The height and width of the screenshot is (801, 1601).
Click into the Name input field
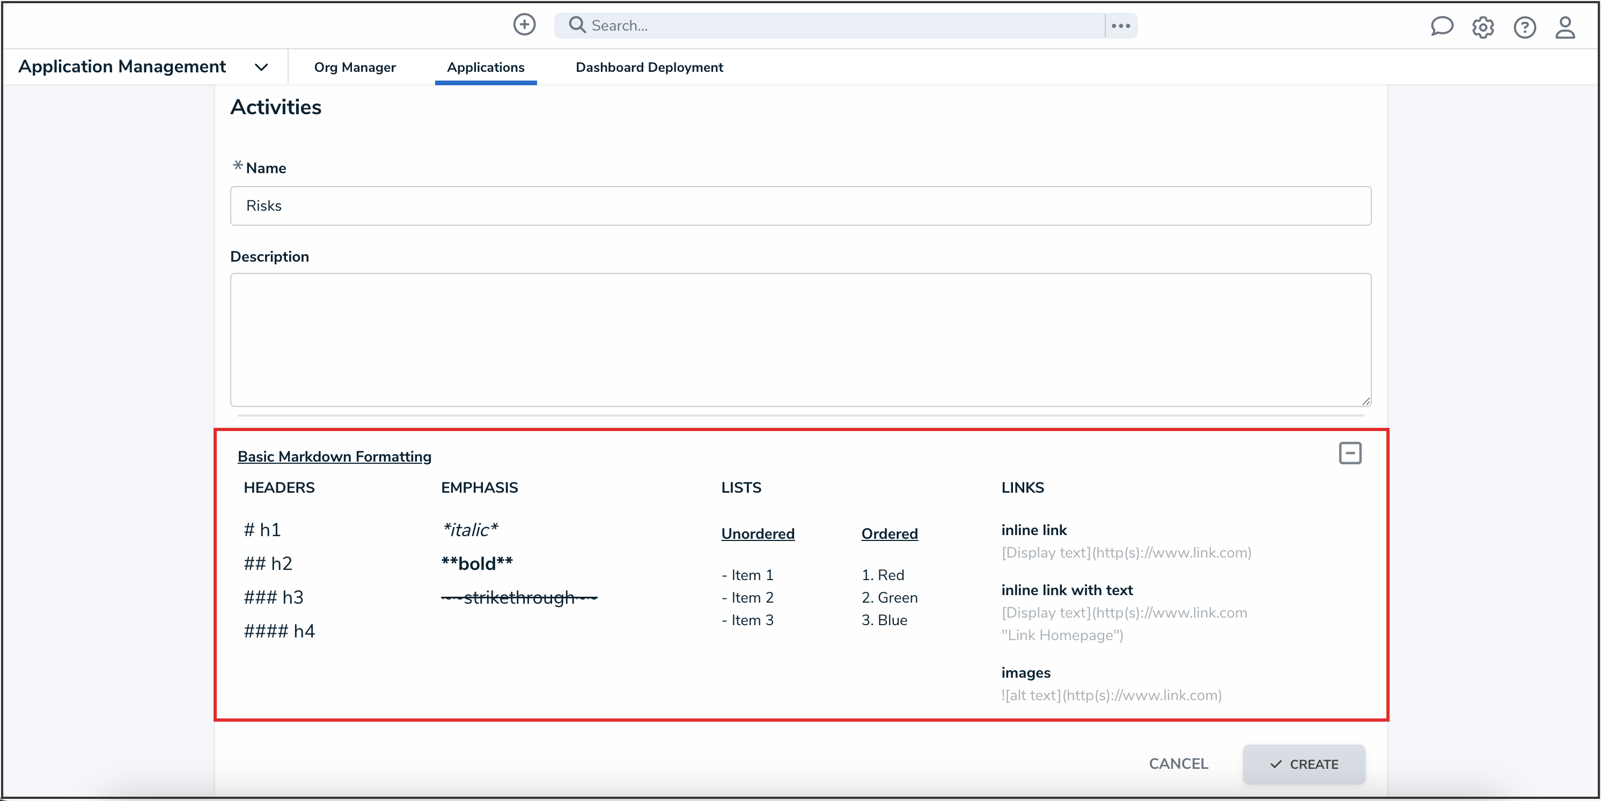[x=800, y=205]
